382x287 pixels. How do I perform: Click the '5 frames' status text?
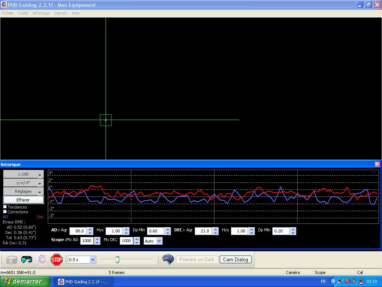pyautogui.click(x=116, y=272)
